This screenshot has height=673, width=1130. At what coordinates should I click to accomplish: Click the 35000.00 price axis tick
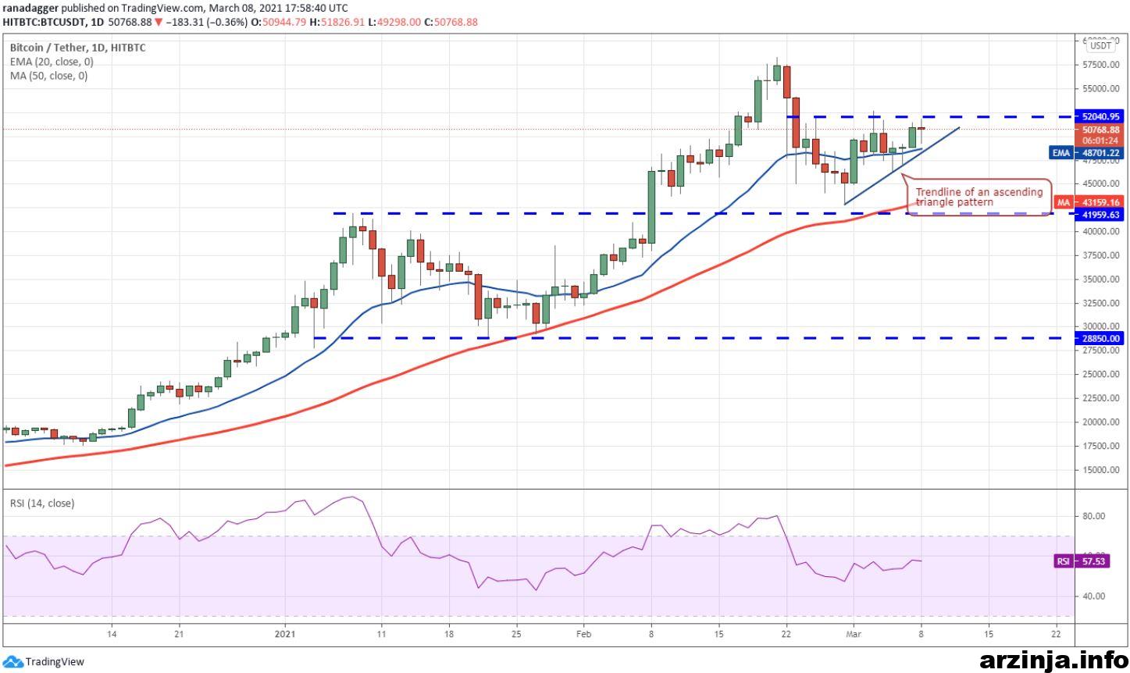coord(1101,280)
